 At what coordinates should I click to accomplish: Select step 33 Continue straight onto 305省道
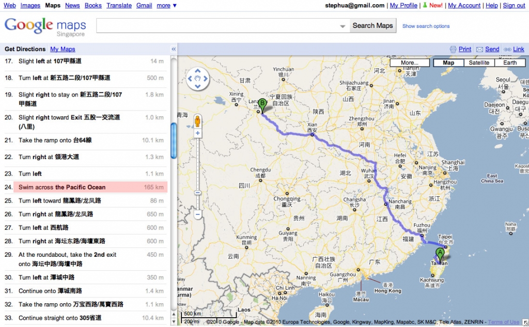85,318
